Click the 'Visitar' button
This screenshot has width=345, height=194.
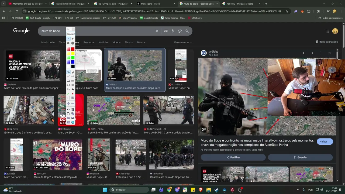[x=325, y=141]
